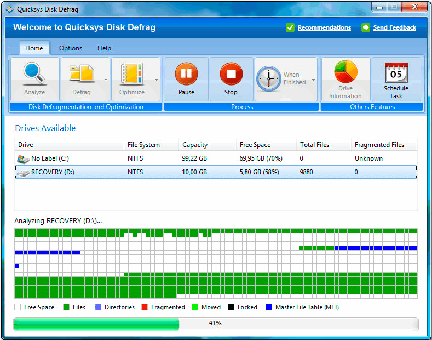Sort by Capacity column header
432x340 pixels.
[208, 145]
